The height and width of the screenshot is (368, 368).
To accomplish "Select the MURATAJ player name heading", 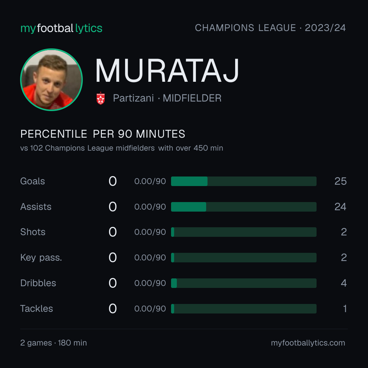I will click(167, 71).
